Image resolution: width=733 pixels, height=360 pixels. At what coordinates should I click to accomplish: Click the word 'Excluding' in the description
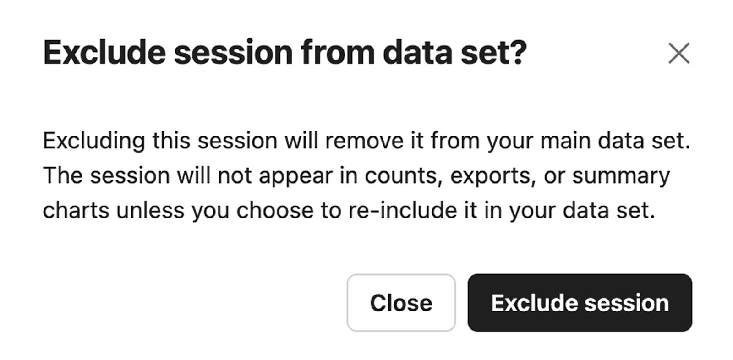pos(94,141)
